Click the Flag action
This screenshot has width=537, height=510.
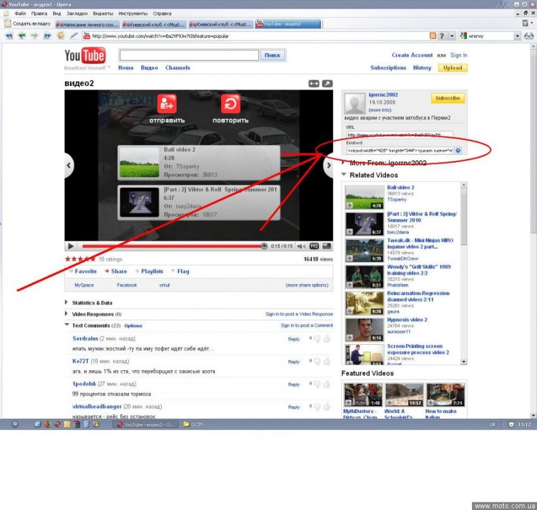pos(183,271)
